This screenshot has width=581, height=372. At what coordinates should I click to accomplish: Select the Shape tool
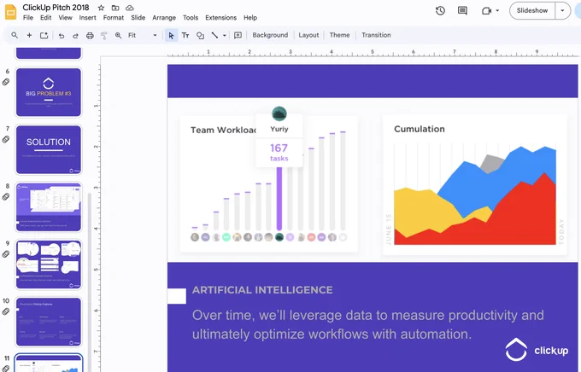click(x=200, y=36)
